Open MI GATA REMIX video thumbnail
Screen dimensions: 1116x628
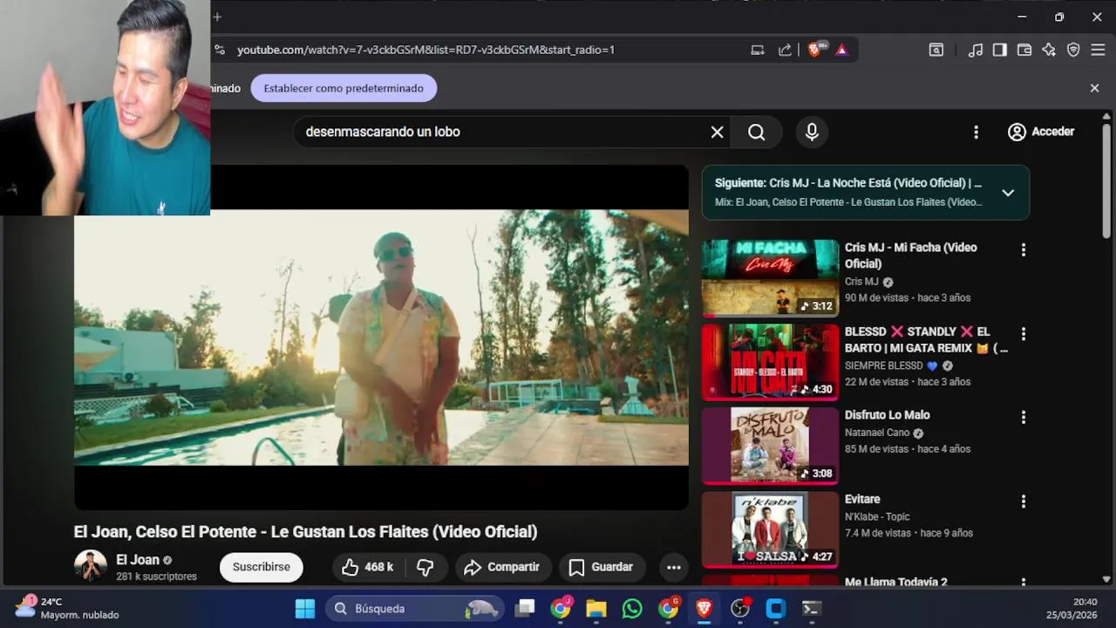[x=771, y=362]
